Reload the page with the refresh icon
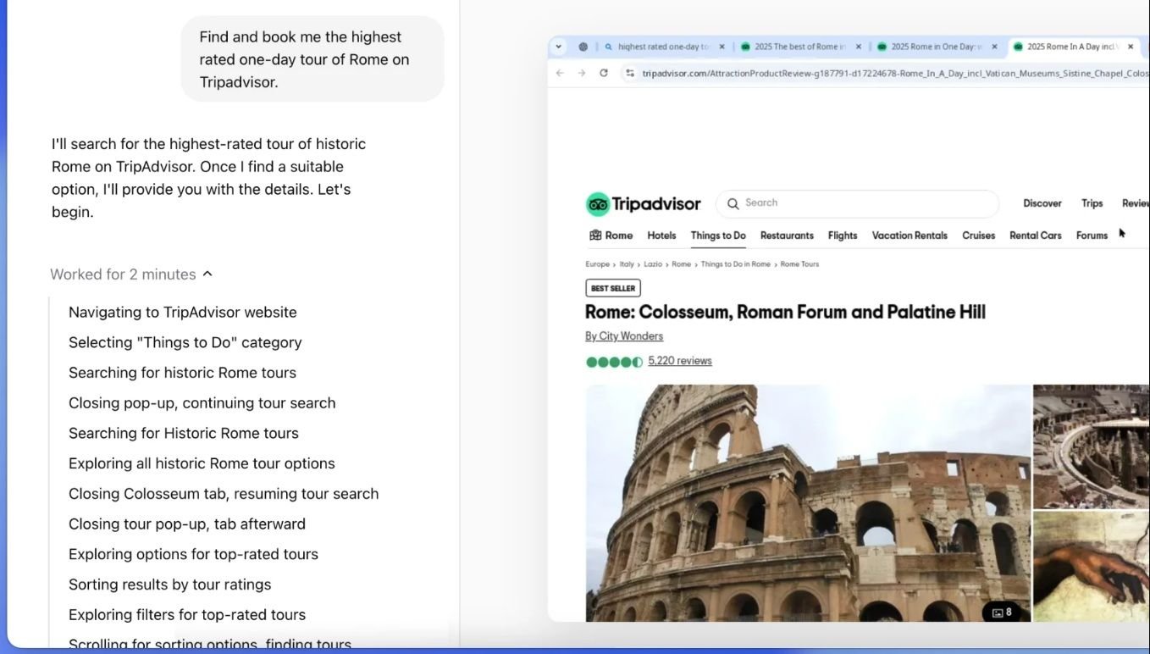Viewport: 1150px width, 654px height. (x=604, y=73)
